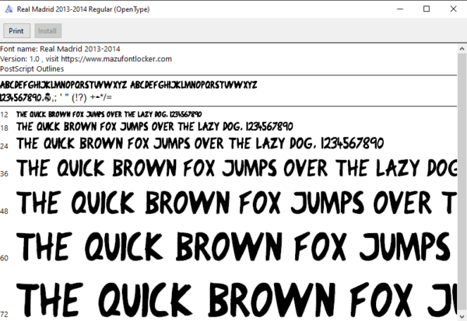Click the size 72 label

tap(4, 314)
